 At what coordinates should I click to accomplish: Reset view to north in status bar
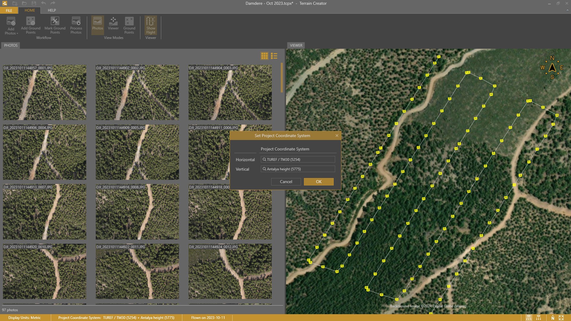(553, 318)
